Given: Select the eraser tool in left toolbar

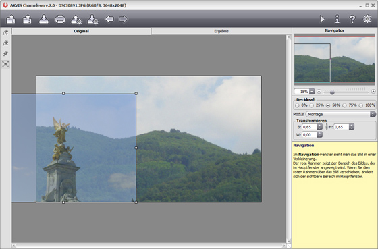Looking at the screenshot, I should 5,53.
